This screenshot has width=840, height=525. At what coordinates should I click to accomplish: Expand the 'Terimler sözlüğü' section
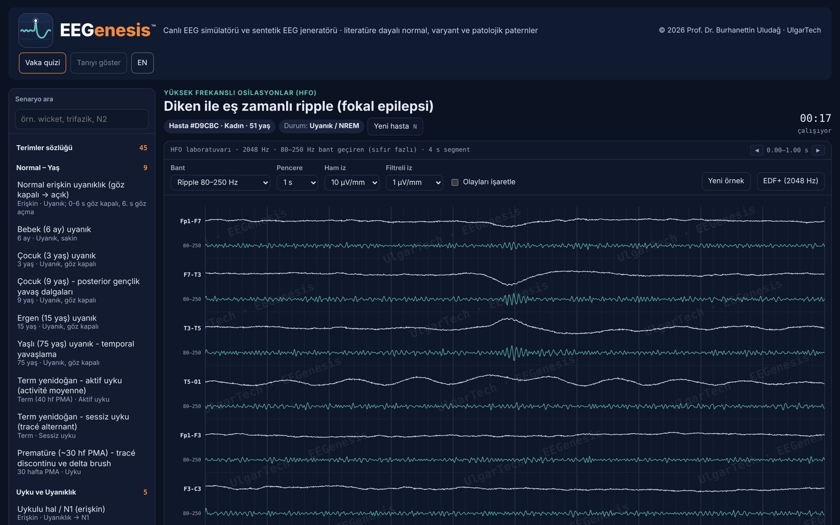point(82,148)
